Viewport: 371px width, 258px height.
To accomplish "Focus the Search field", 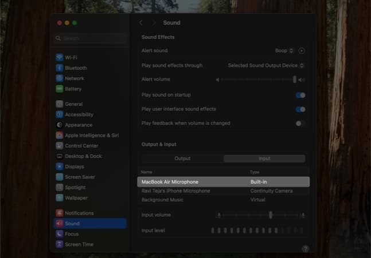I will click(90, 38).
